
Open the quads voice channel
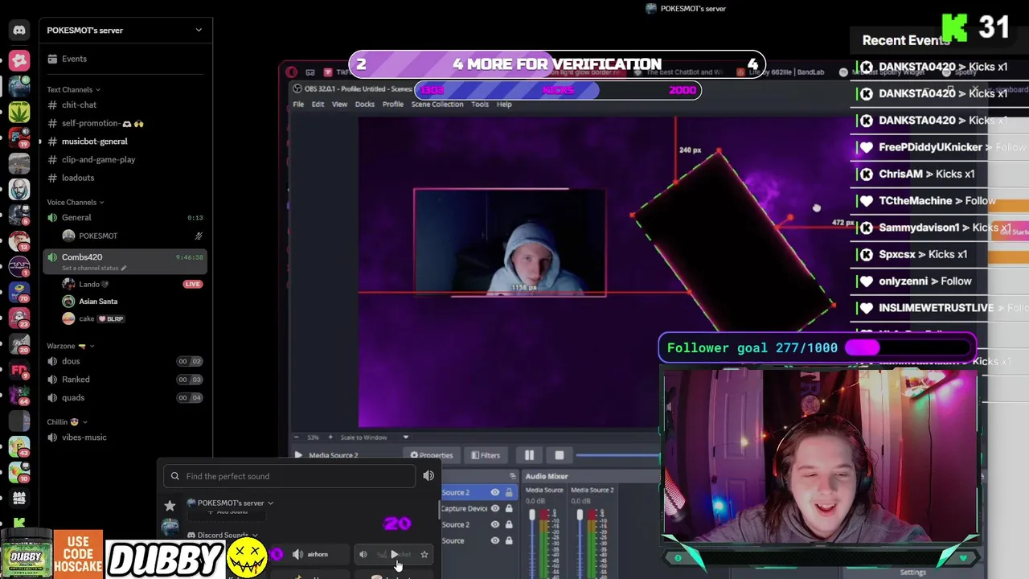point(125,398)
